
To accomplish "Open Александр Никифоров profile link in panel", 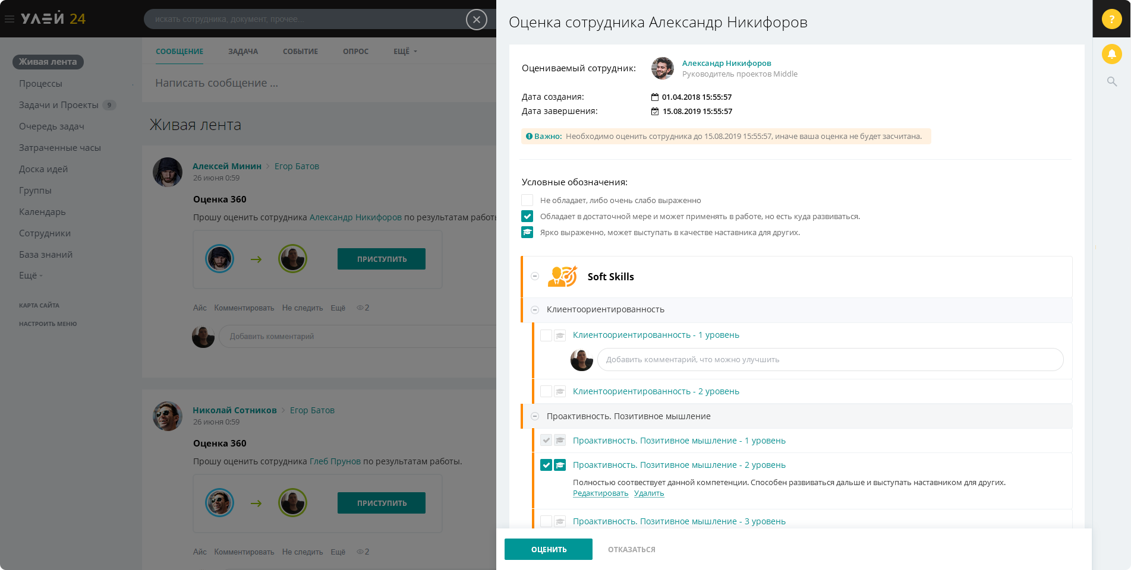I will [726, 63].
